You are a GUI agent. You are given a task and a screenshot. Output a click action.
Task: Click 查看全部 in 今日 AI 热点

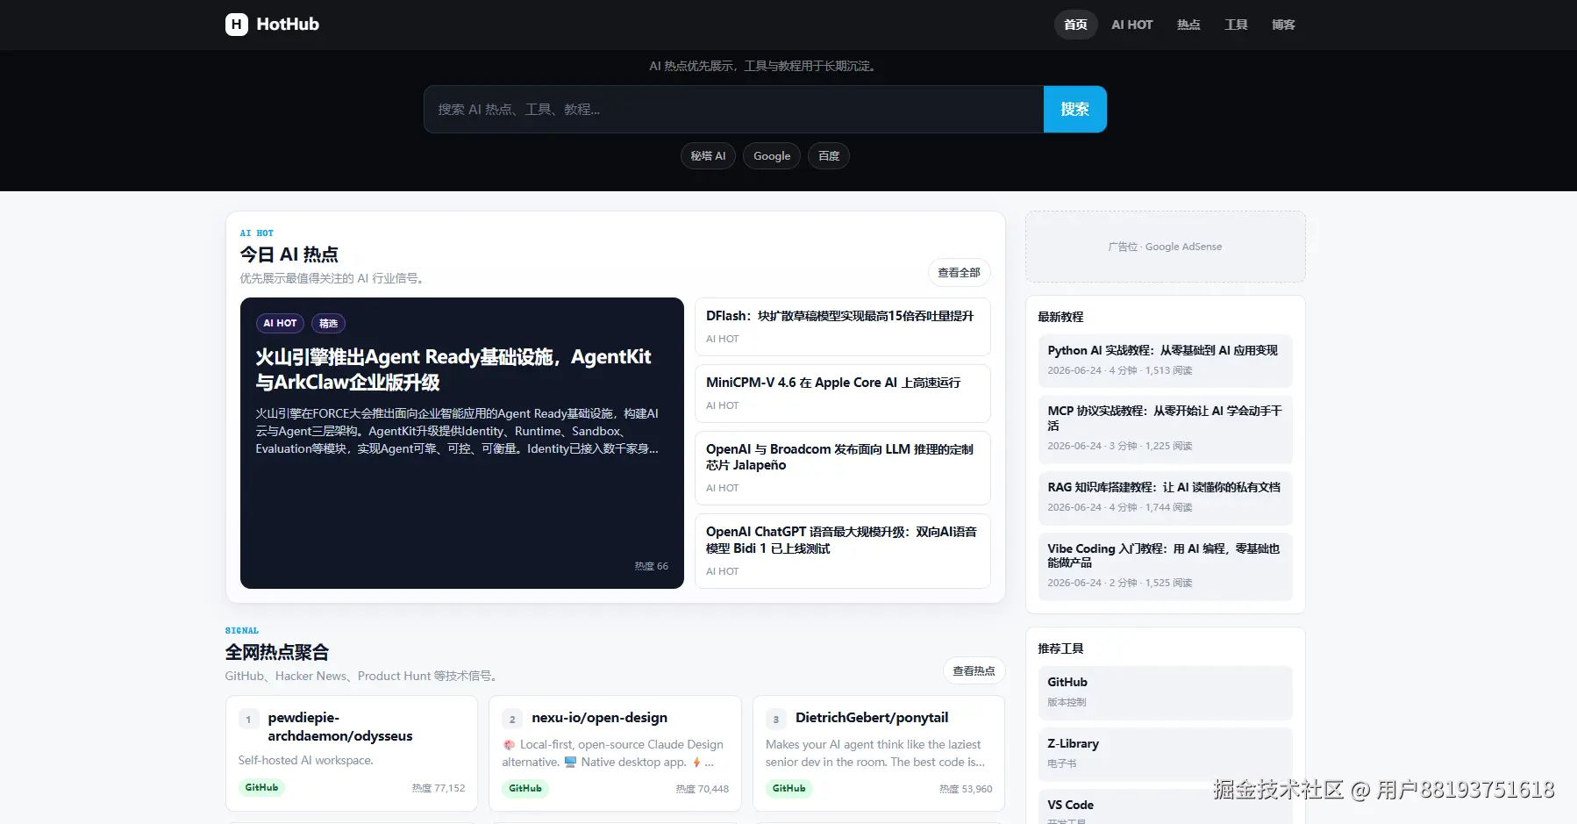click(959, 273)
